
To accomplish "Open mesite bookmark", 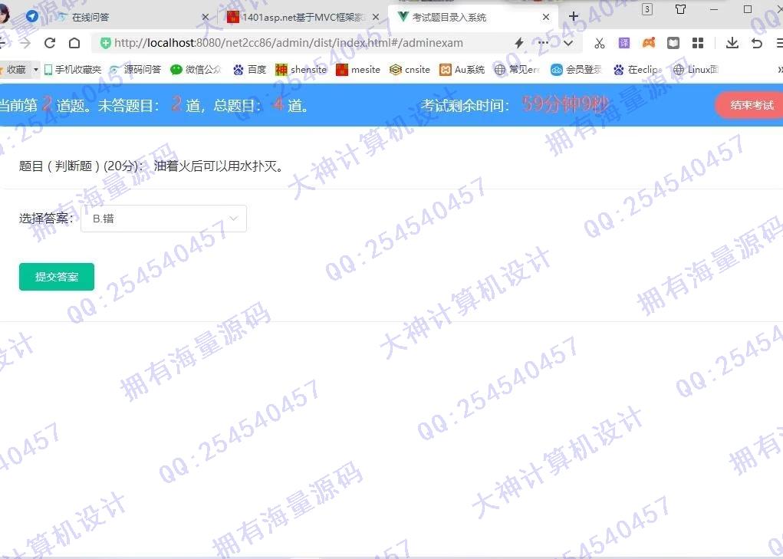I will click(x=358, y=69).
